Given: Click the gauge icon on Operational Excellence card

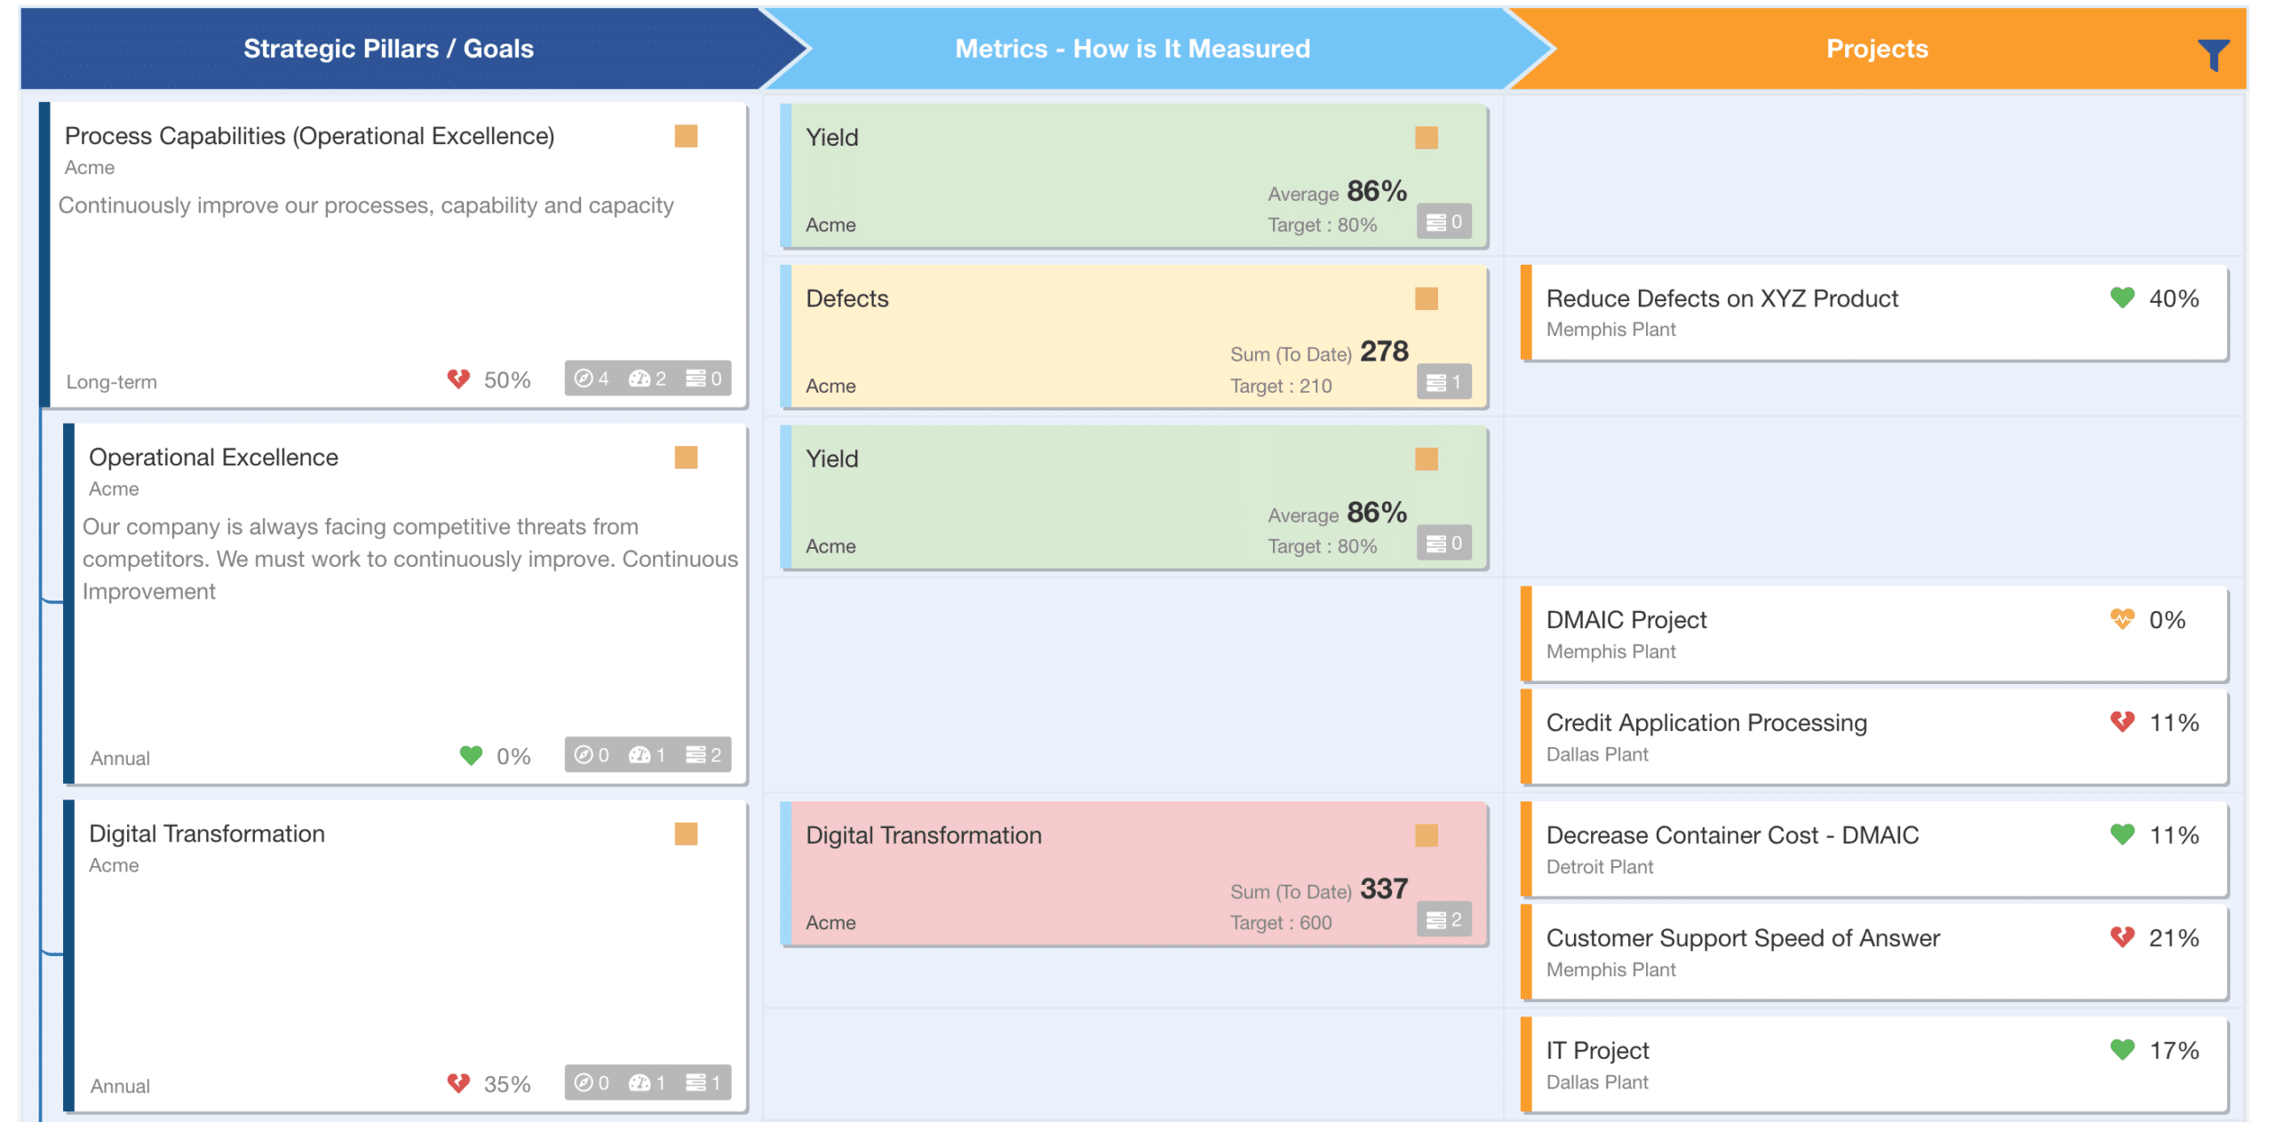Looking at the screenshot, I should tap(641, 755).
